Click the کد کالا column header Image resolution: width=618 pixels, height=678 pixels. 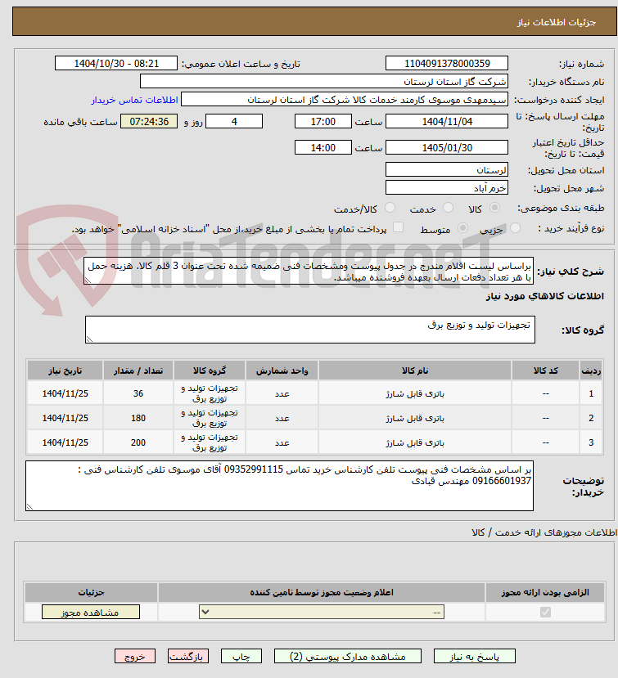click(546, 370)
